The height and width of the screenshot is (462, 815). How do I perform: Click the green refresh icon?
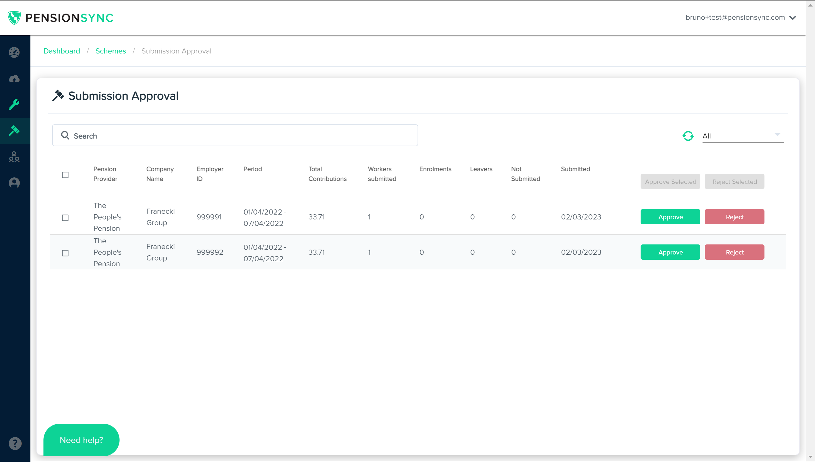point(688,136)
